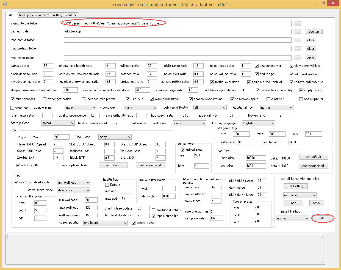The image size is (341, 270).
Task: Click the app icon in the title bar
Action: pos(5,4)
